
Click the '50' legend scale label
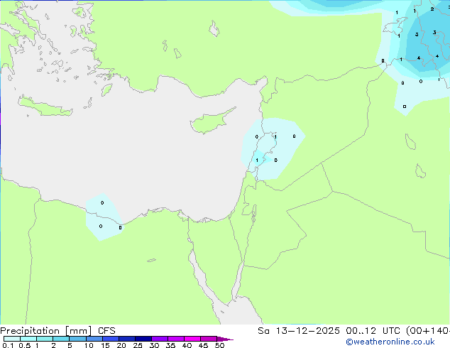click(x=219, y=345)
